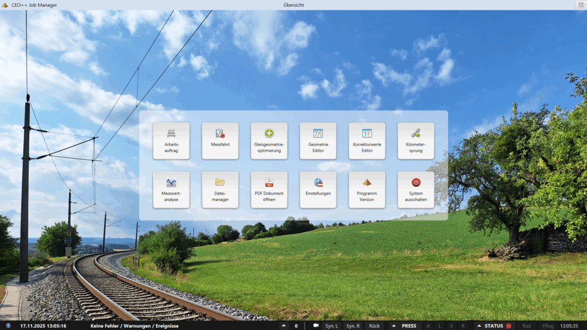The image size is (587, 330).
Task: Open Einstellungen settings tile
Action: [318, 190]
